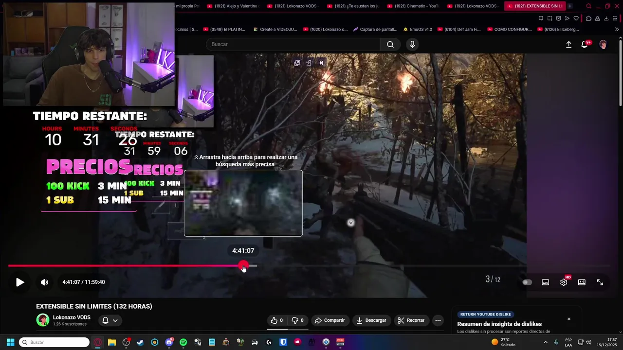Switch to theater mode

coord(582,282)
